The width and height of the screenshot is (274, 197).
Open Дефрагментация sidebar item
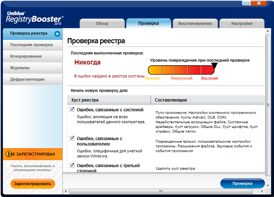(x=33, y=80)
